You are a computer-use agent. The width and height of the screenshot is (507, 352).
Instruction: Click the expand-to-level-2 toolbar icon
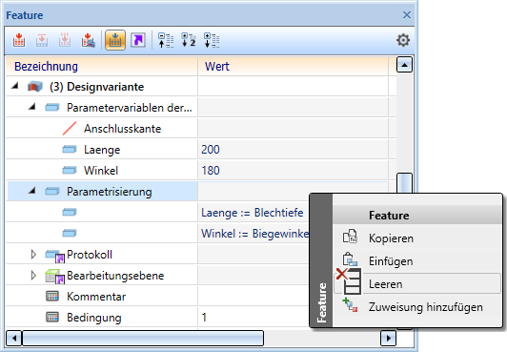tap(189, 40)
